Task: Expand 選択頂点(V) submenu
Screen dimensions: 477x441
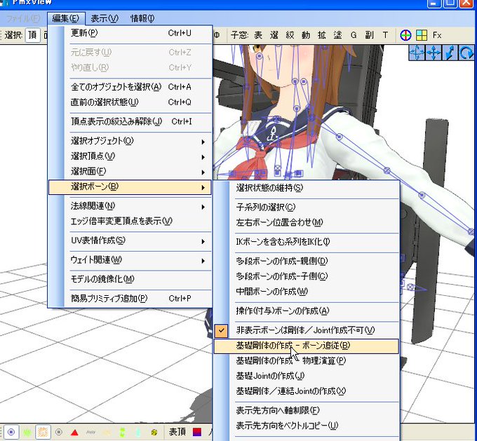Action: coord(130,156)
